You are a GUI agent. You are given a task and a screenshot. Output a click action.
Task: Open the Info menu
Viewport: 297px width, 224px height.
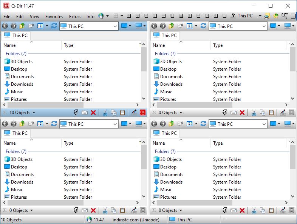(x=90, y=17)
